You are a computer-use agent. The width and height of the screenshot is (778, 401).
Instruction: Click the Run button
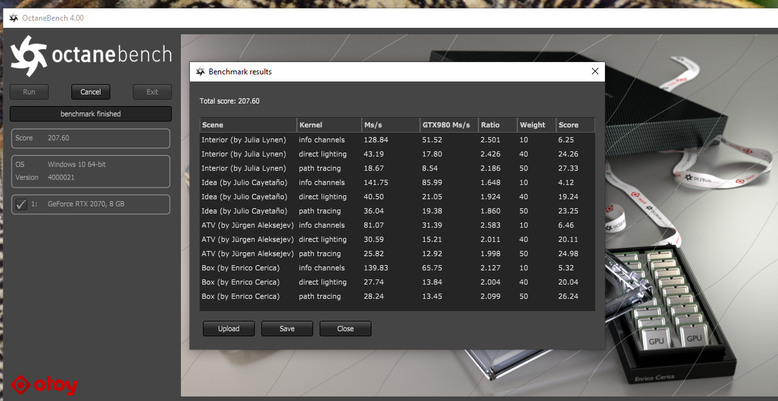tap(29, 92)
